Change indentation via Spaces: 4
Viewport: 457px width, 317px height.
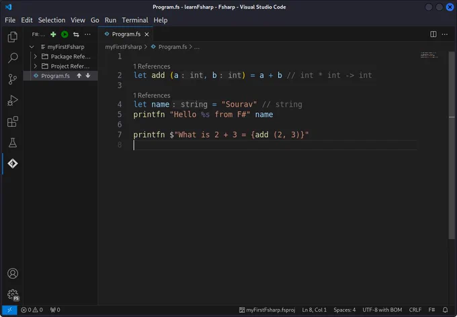point(345,310)
